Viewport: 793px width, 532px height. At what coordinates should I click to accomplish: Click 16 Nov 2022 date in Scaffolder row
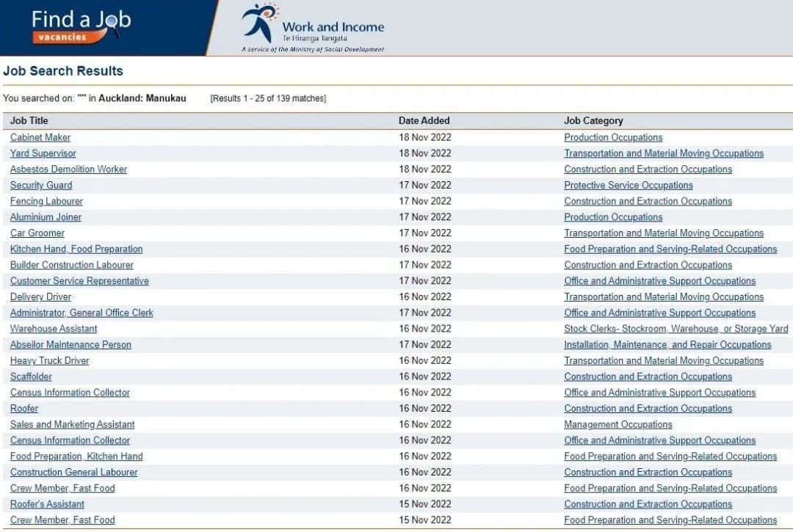click(425, 377)
